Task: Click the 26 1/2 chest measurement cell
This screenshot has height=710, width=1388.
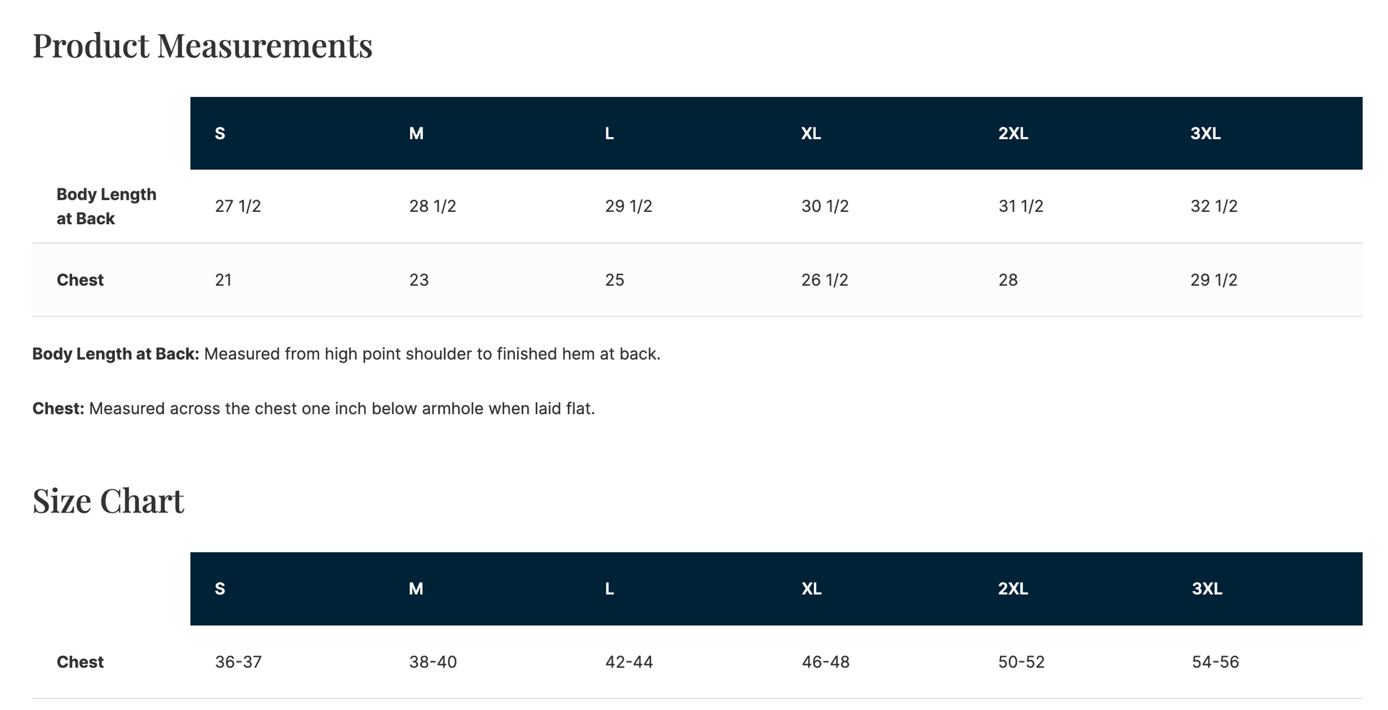Action: coord(825,280)
